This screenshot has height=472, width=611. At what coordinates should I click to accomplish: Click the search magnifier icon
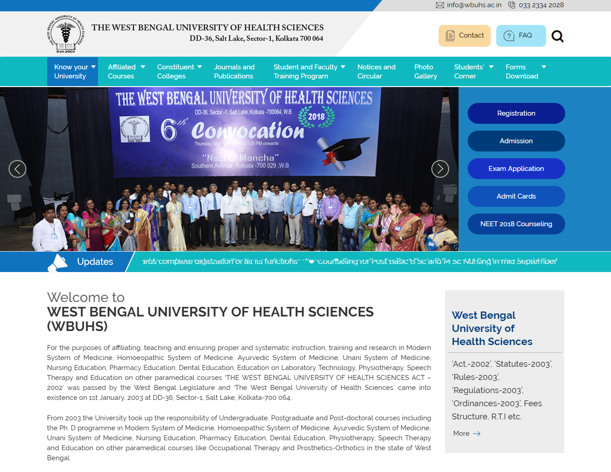coord(557,36)
